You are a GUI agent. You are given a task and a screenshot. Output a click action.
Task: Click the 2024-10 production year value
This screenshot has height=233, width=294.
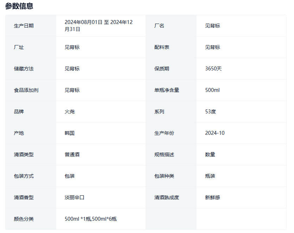215,133
